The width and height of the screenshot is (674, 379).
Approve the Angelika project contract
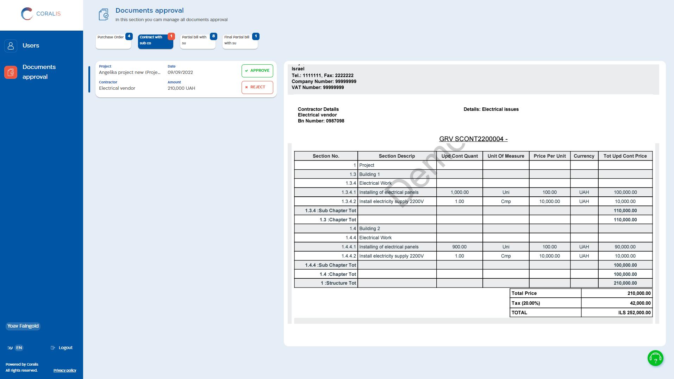coord(257,71)
